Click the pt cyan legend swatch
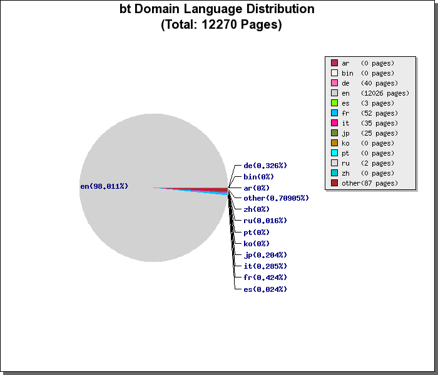Viewport: 438px width, 375px height. (x=334, y=153)
